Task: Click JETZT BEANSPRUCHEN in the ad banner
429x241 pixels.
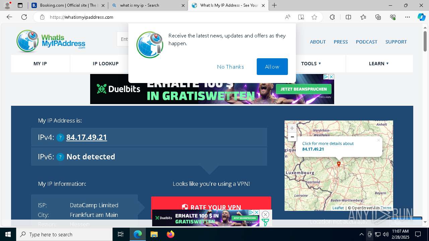Action: pos(304,89)
